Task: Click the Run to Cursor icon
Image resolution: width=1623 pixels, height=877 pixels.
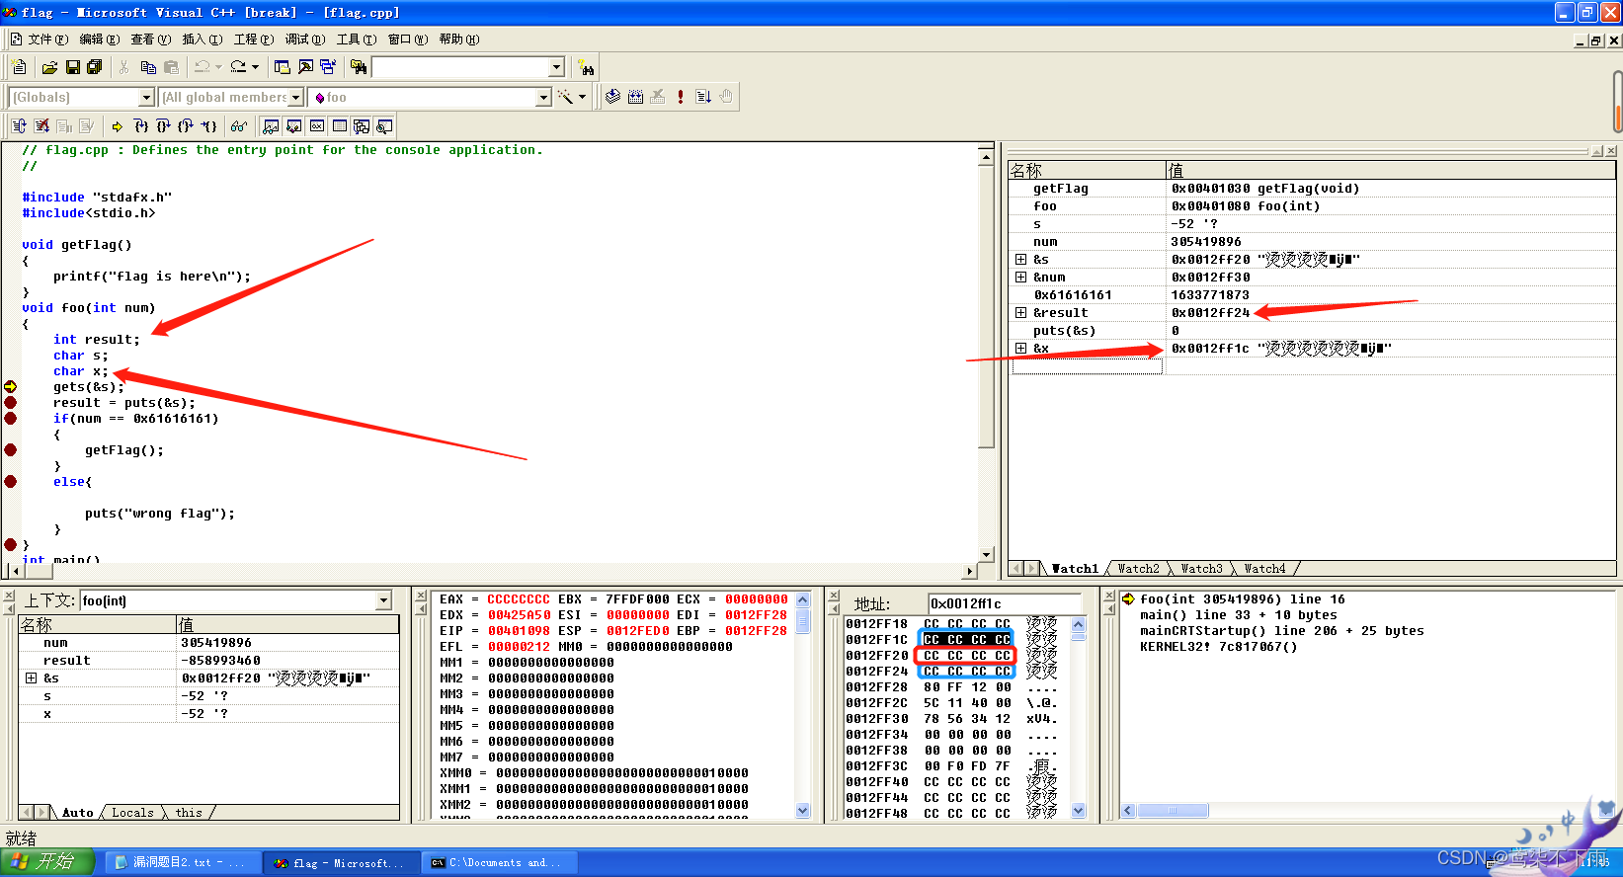Action: [x=208, y=125]
